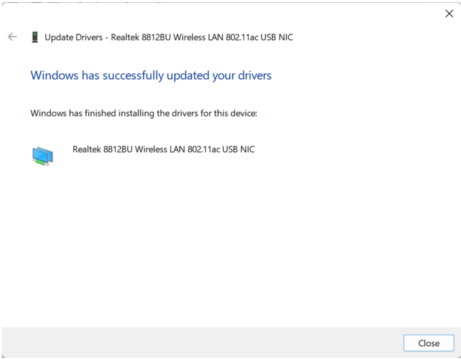Click the gray footer bar left of Close

tap(202, 343)
